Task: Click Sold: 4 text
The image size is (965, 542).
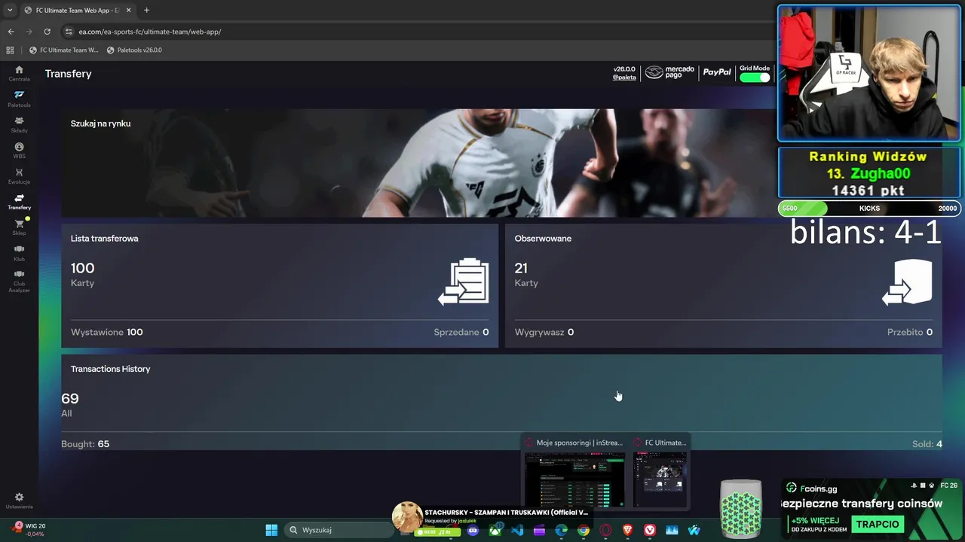Action: coord(927,444)
